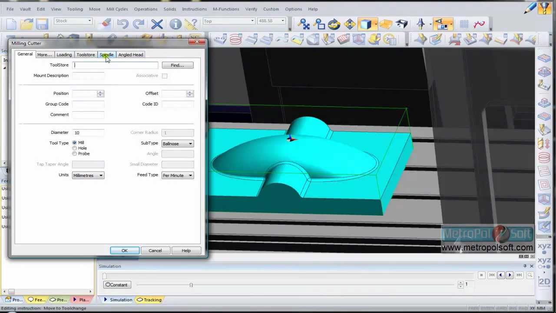Image resolution: width=556 pixels, height=313 pixels.
Task: Click the rotate view icon
Action: tap(334, 24)
